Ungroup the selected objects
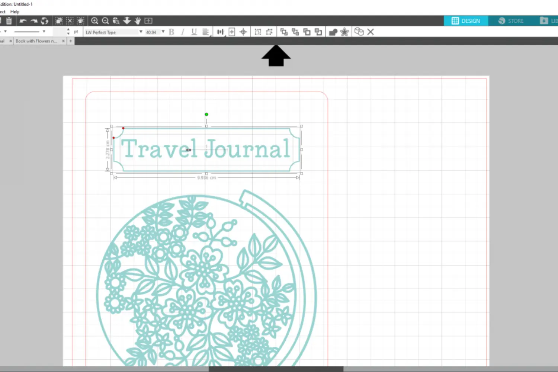Image resolution: width=558 pixels, height=372 pixels. point(269,32)
